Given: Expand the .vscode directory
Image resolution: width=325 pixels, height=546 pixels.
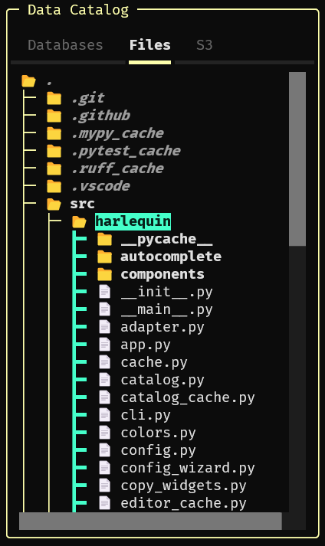Looking at the screenshot, I should [100, 186].
